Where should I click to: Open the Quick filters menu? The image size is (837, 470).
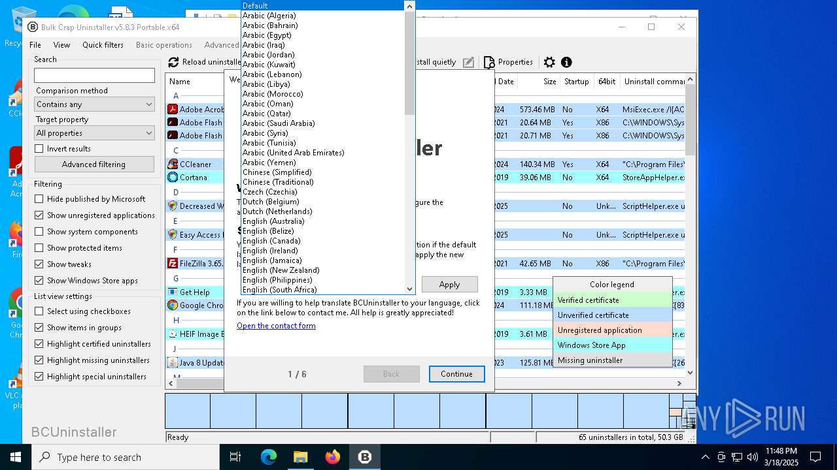(x=103, y=45)
